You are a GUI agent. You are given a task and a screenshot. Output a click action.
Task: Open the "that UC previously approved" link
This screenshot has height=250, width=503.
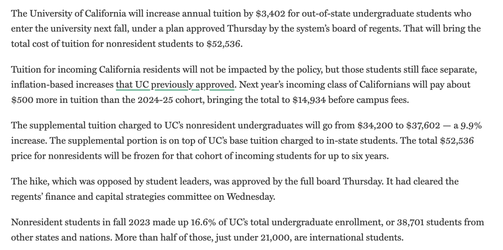click(x=176, y=85)
